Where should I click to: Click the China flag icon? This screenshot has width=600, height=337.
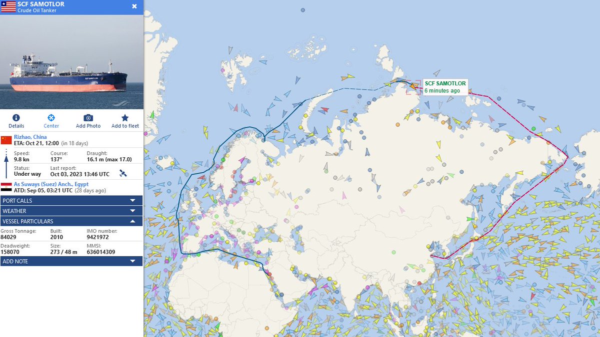(6, 139)
